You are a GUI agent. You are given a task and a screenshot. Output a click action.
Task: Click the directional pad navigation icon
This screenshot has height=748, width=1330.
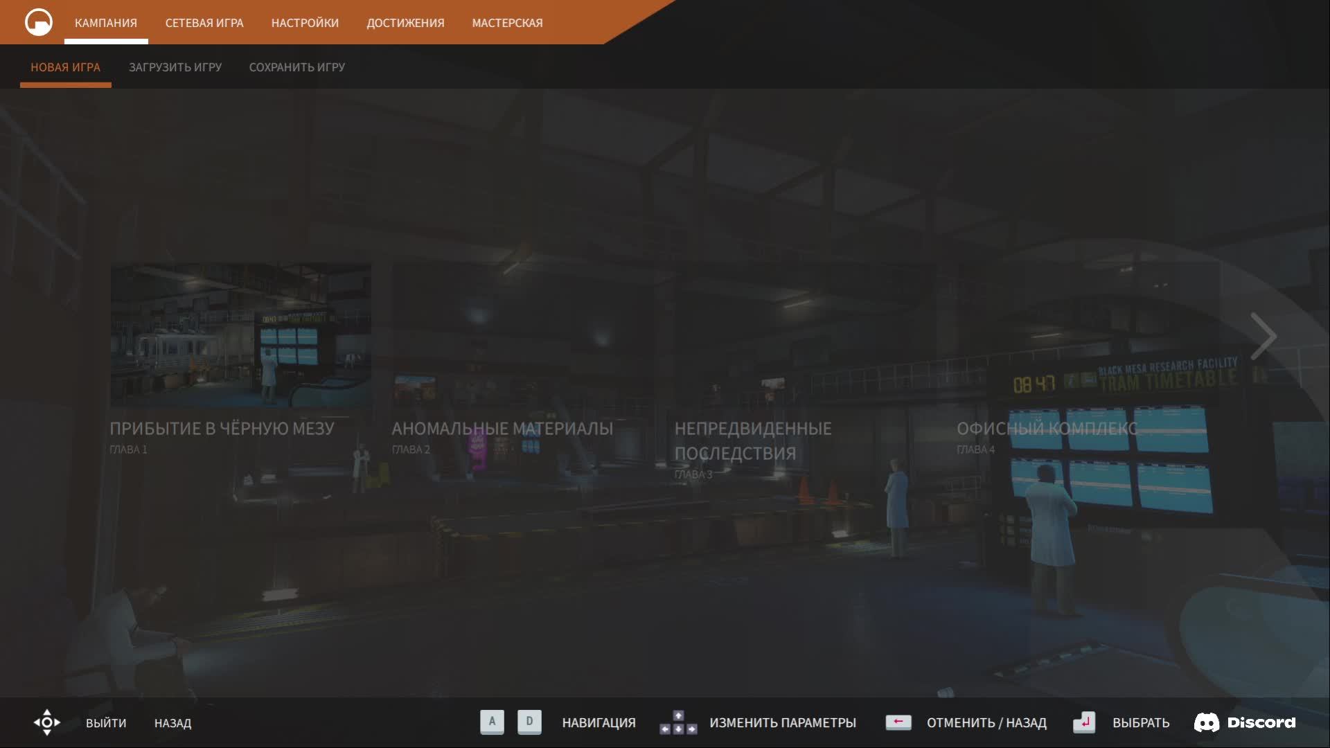pyautogui.click(x=47, y=722)
